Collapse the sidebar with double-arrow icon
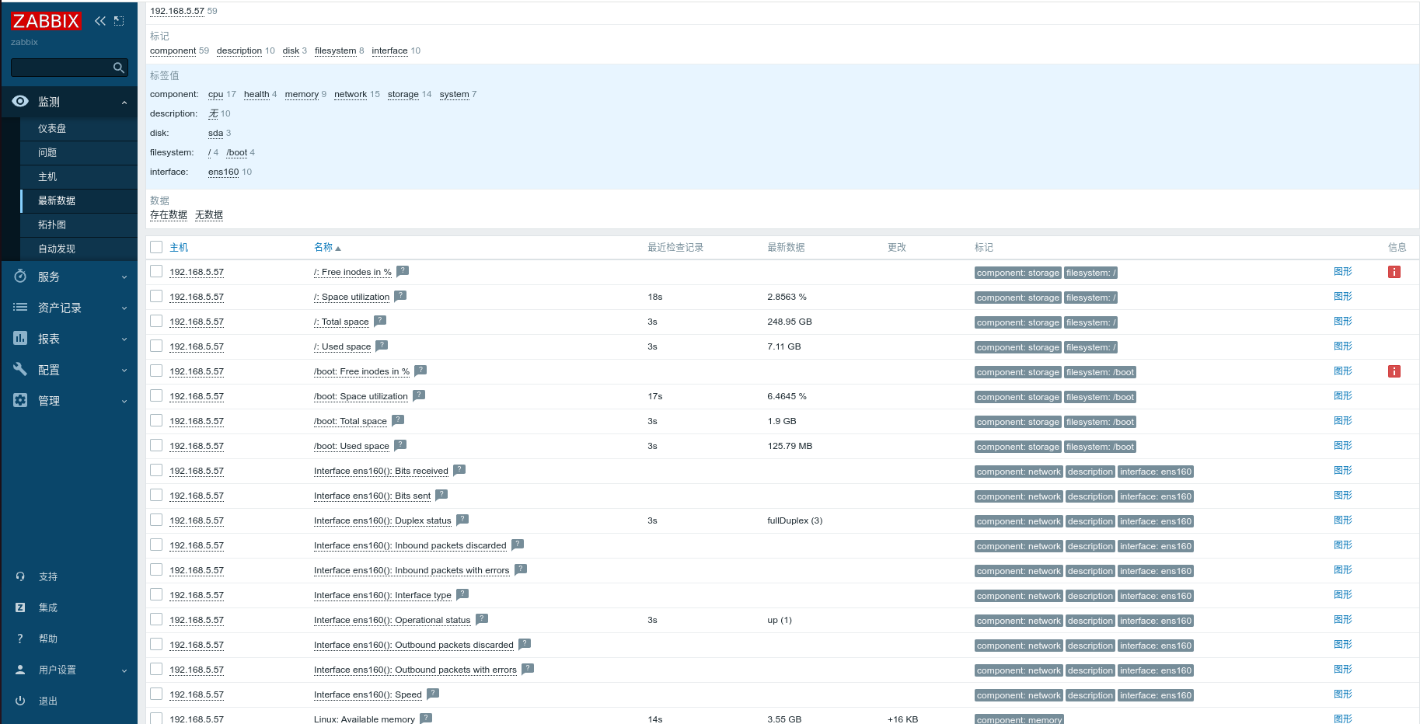Image resolution: width=1420 pixels, height=724 pixels. coord(99,21)
